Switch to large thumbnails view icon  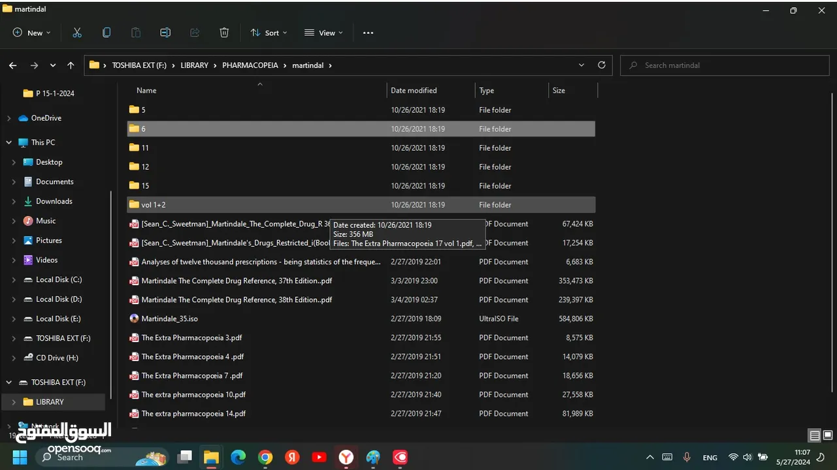[827, 435]
